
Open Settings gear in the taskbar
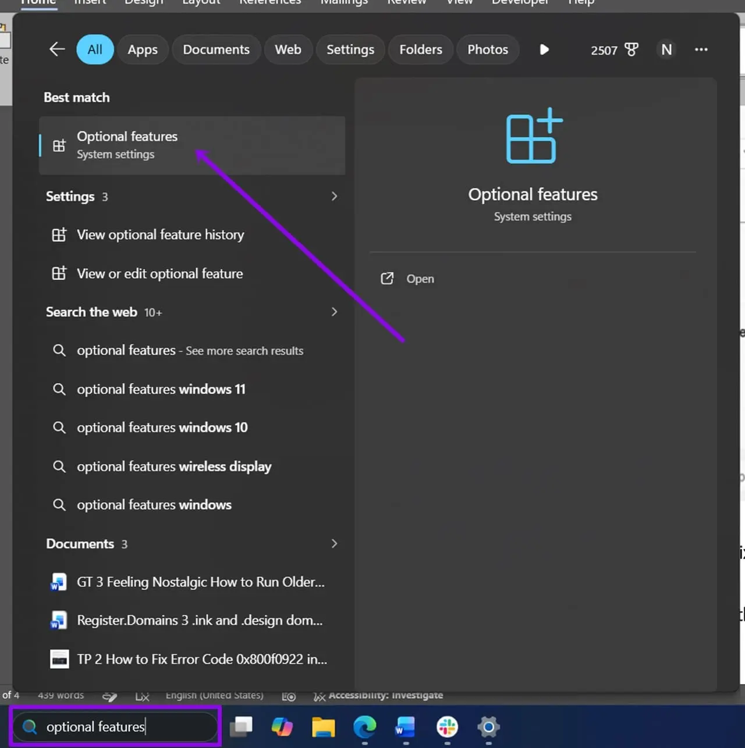tap(488, 726)
